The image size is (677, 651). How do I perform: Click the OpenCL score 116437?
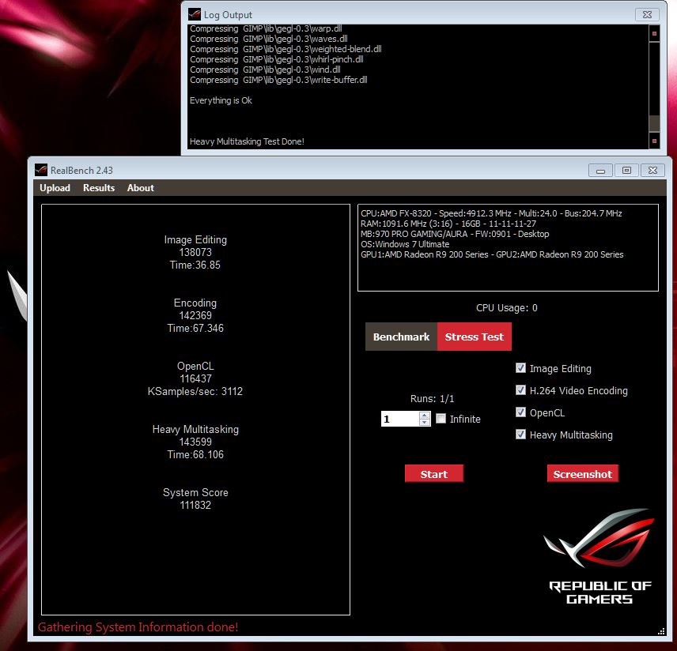coord(195,378)
